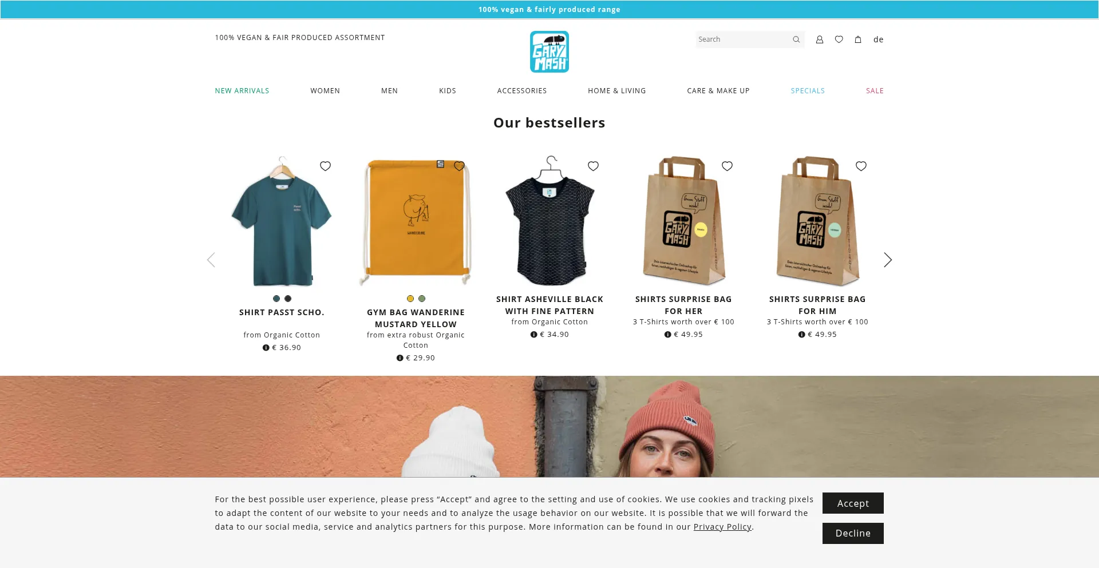Screen dimensions: 1099x568
Task: Toggle wishlist heart on Shirt Passt Scho
Action: [325, 166]
